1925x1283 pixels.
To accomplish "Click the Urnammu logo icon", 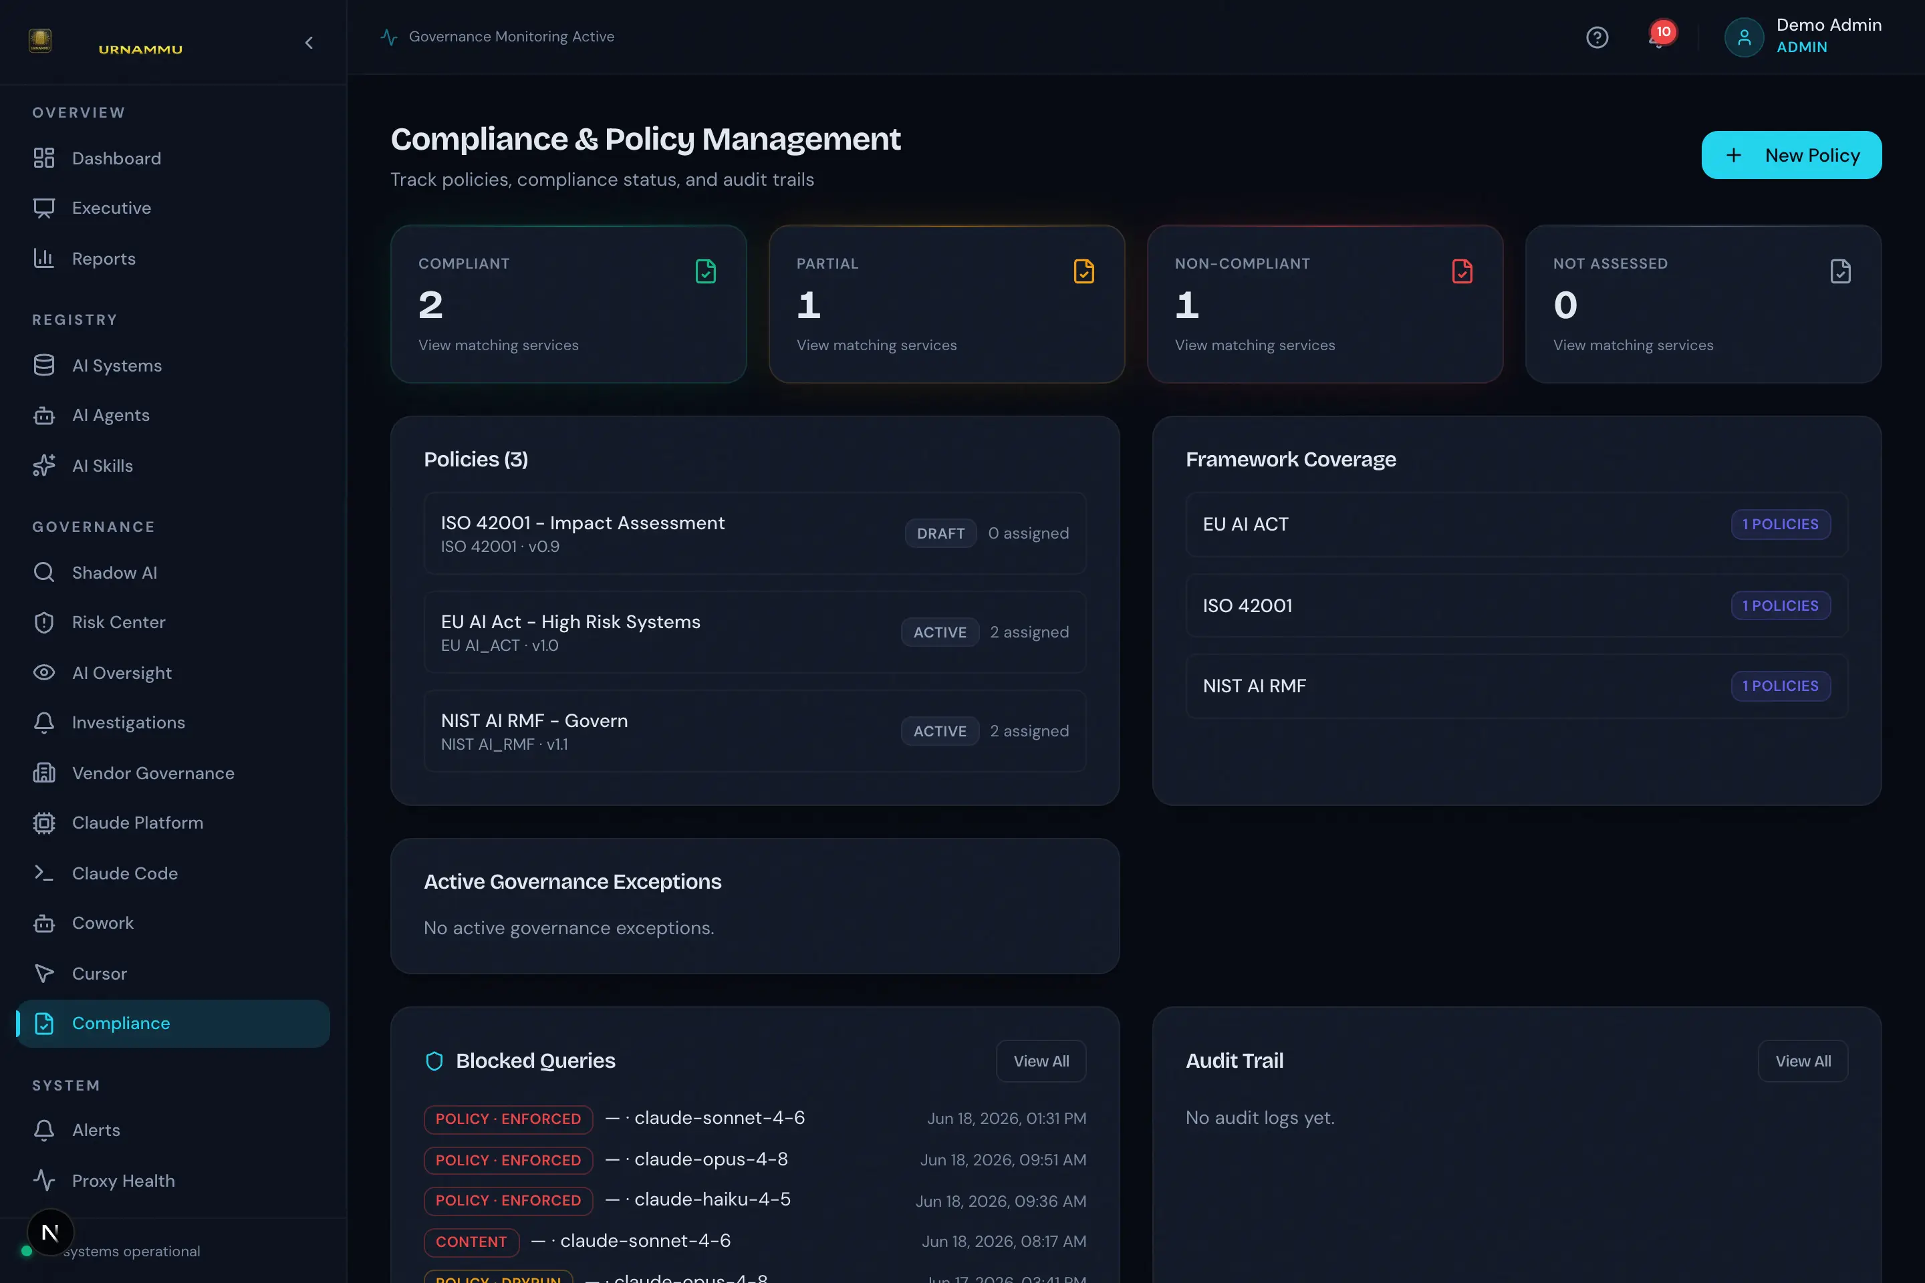I will pyautogui.click(x=40, y=40).
